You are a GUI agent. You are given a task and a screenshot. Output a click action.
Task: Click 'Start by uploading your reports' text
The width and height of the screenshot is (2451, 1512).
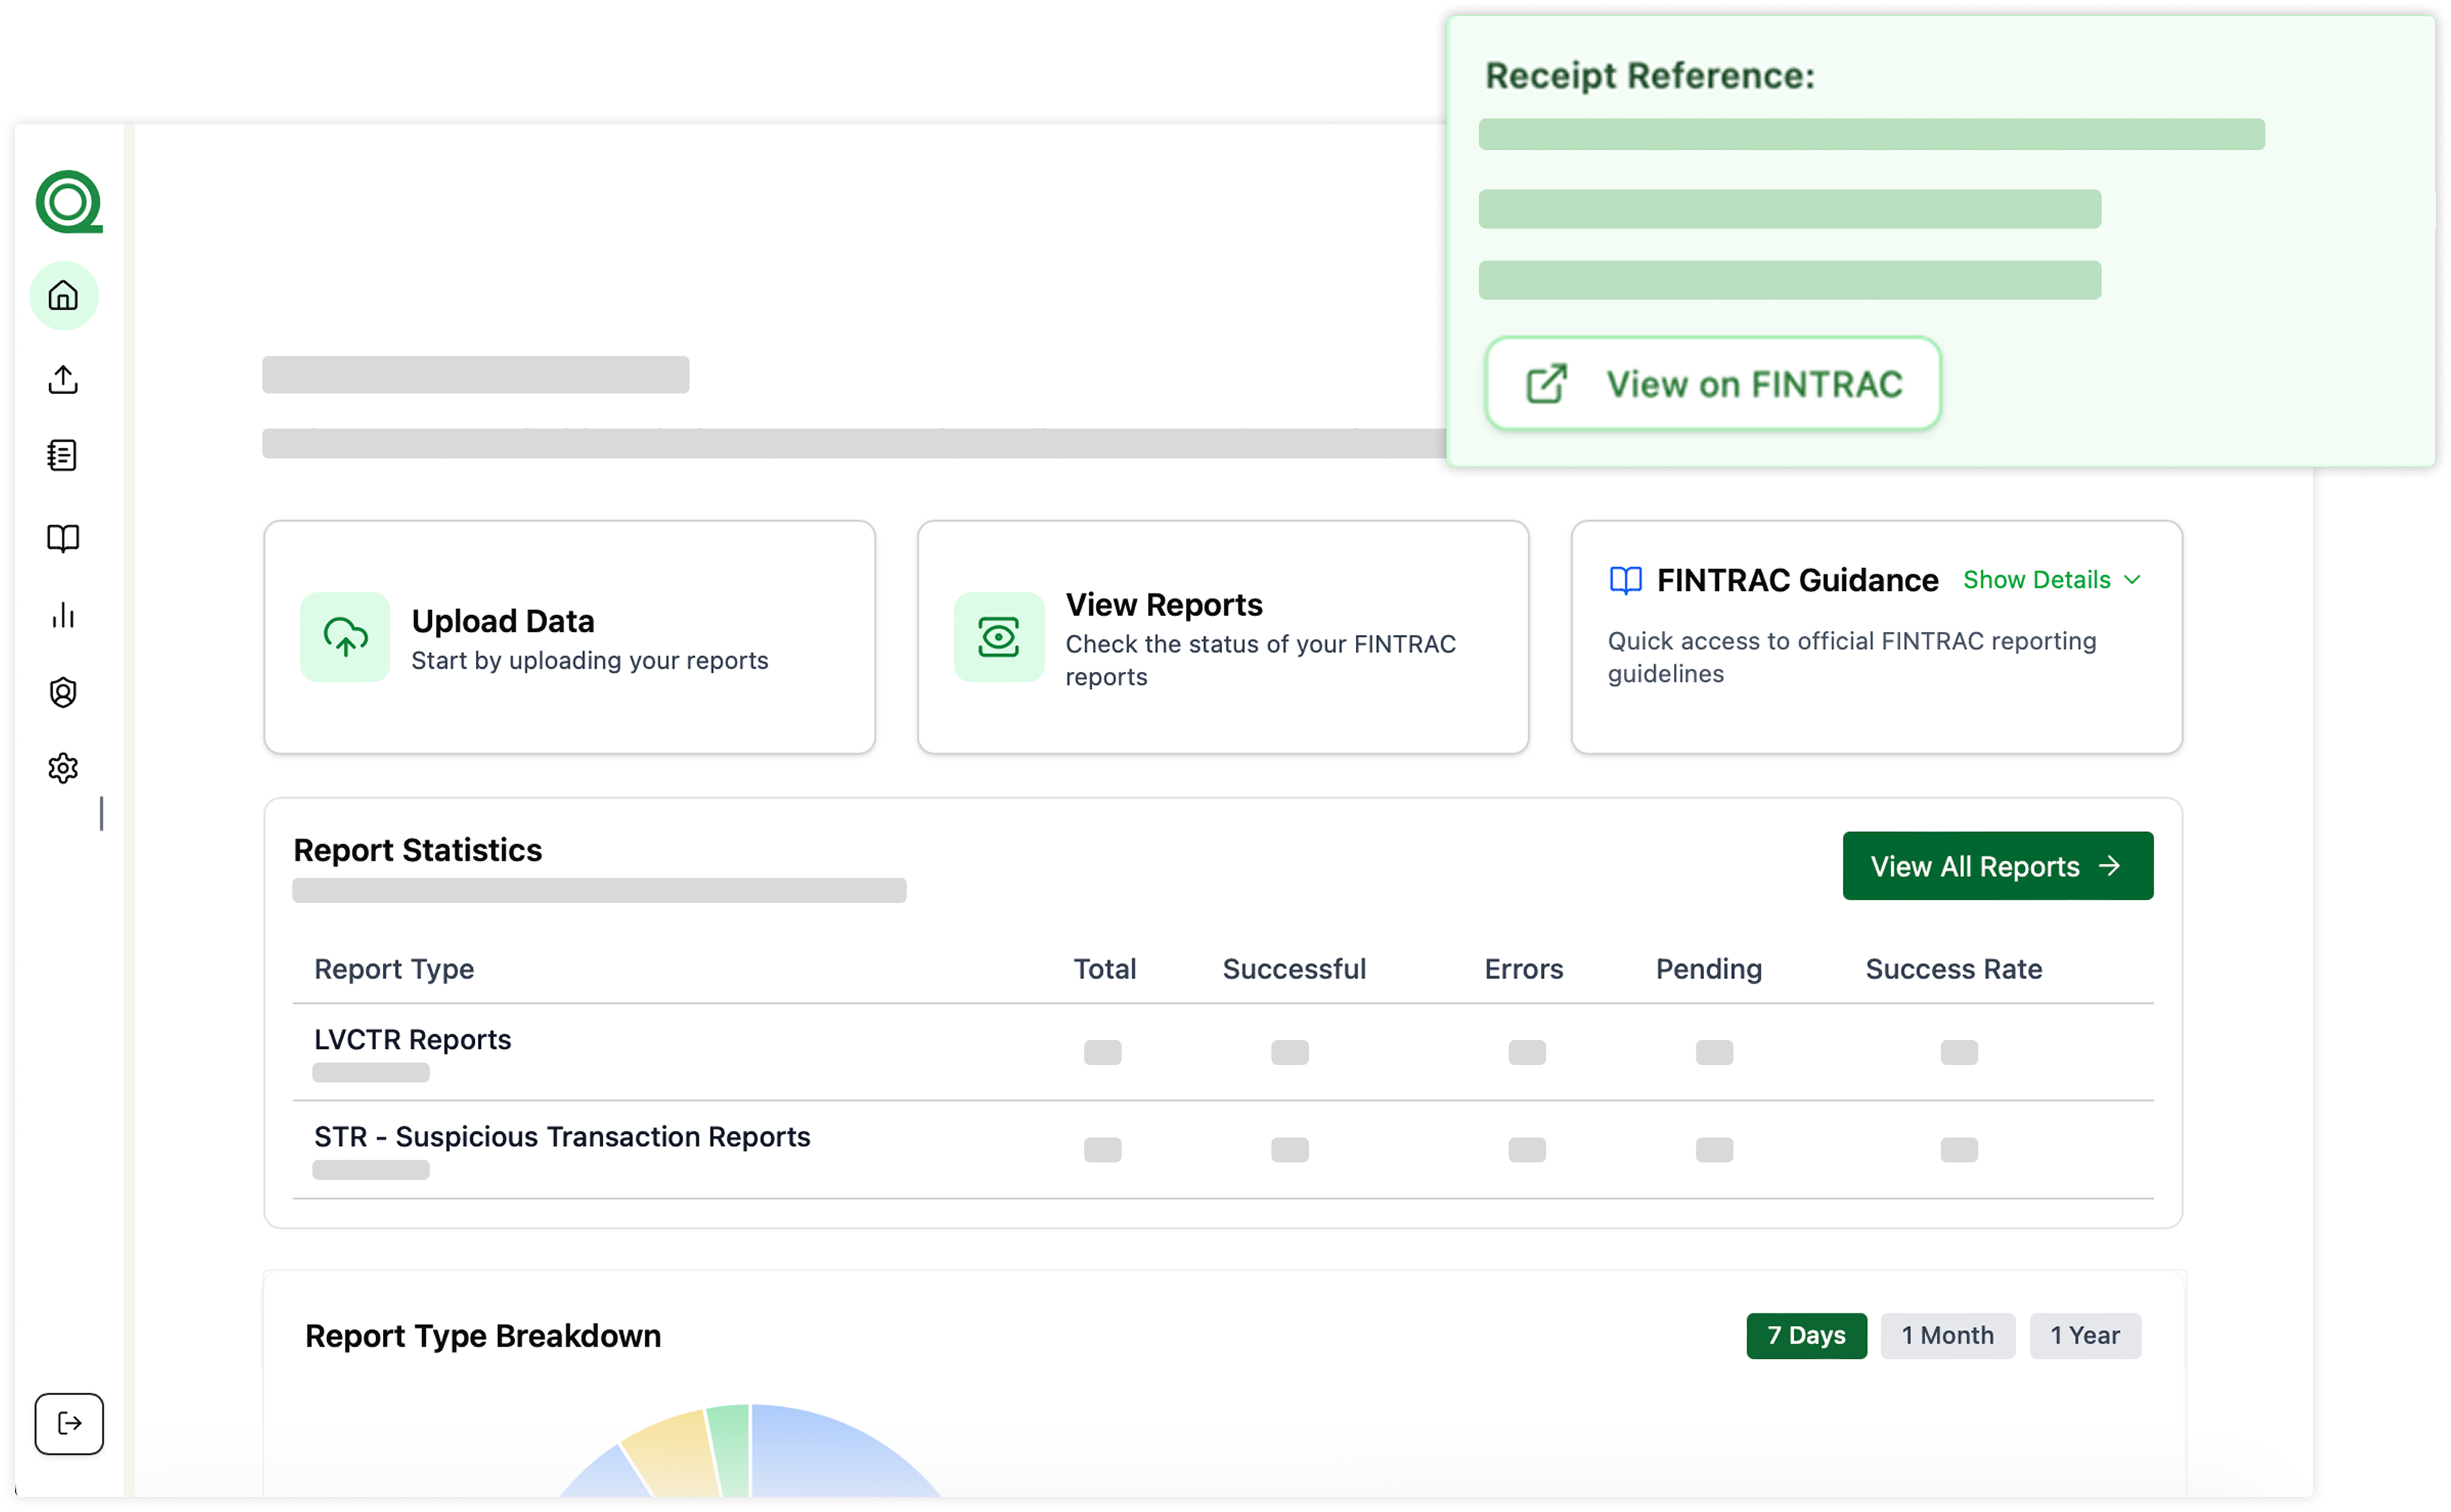point(589,661)
